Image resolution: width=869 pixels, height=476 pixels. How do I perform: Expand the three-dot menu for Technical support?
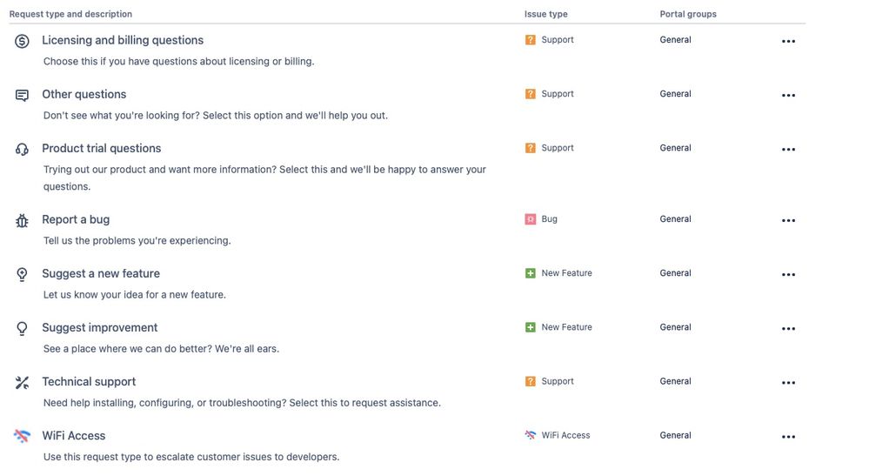[788, 383]
